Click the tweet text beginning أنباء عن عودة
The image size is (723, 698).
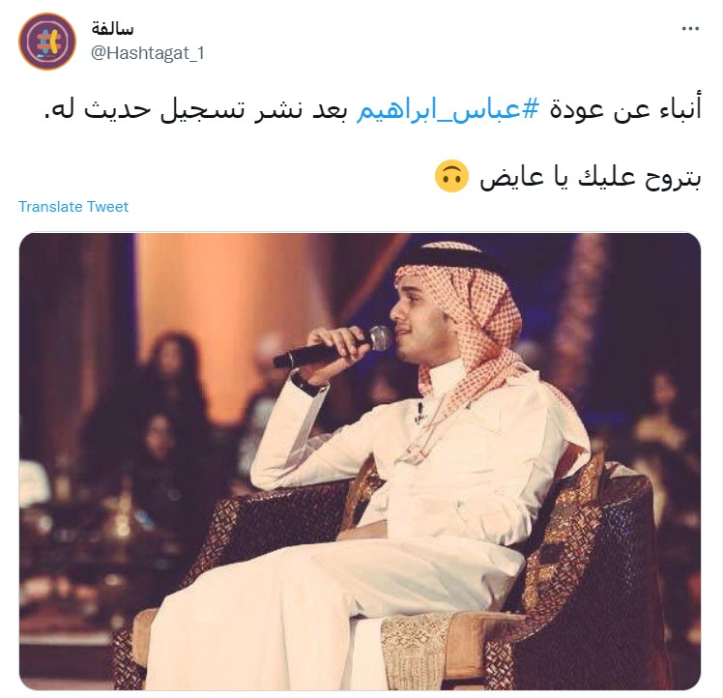click(x=372, y=110)
